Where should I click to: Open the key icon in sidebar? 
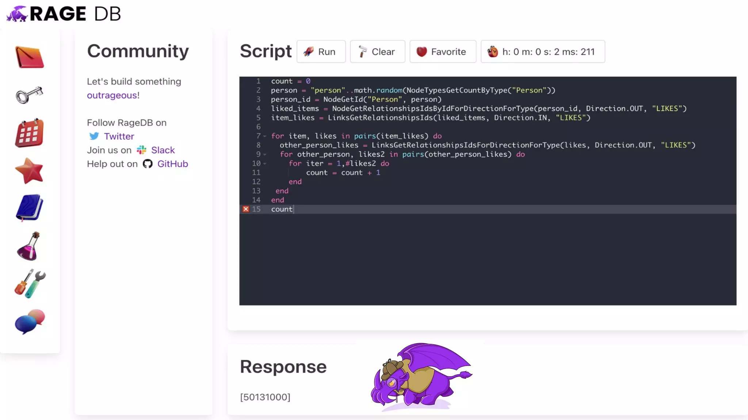click(29, 95)
